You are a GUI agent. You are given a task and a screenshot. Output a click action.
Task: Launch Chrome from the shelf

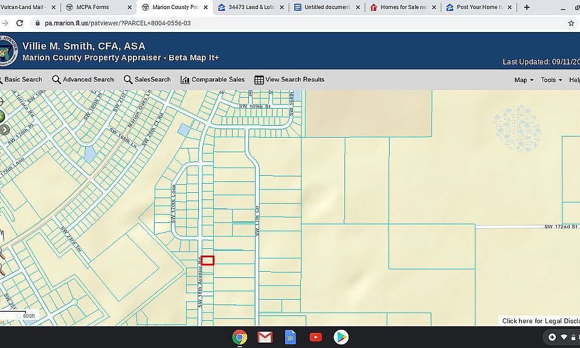240,337
